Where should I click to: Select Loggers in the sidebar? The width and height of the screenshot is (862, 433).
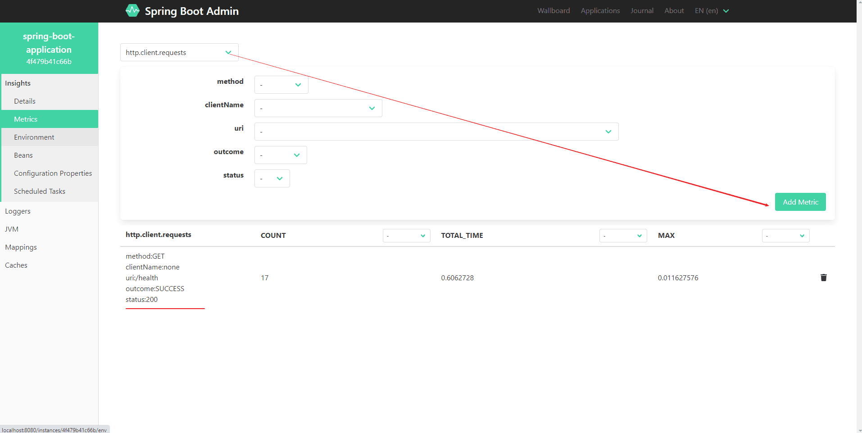tap(18, 211)
